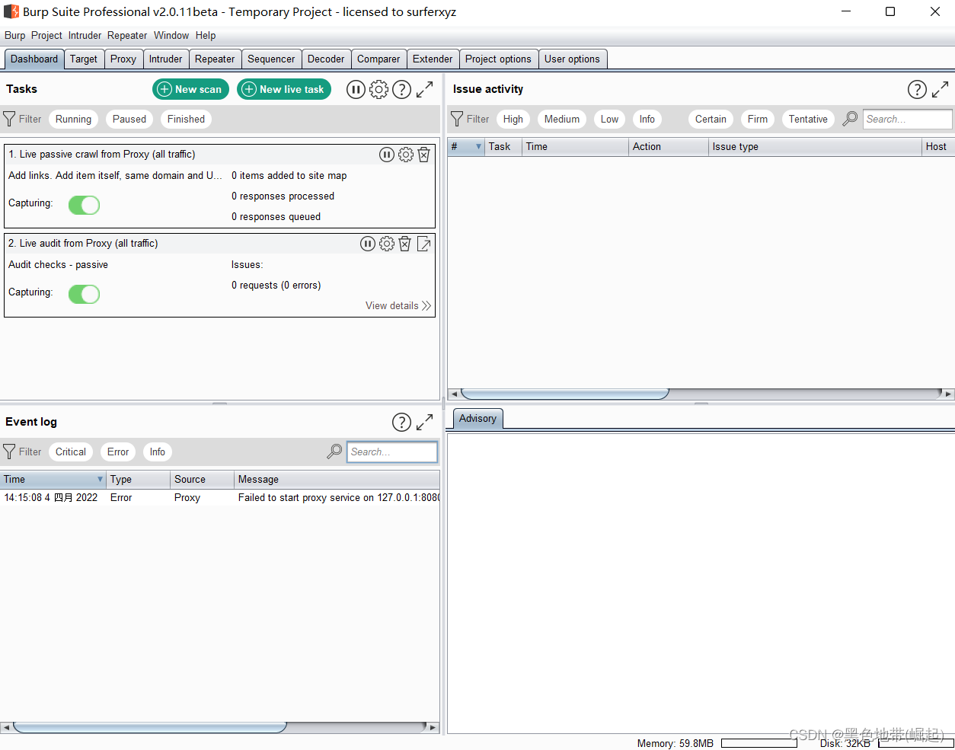Open settings of Live passive crawl task

(406, 155)
